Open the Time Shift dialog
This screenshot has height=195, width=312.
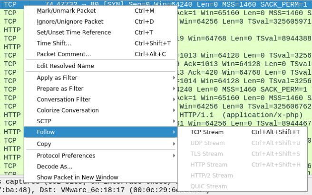[54, 43]
